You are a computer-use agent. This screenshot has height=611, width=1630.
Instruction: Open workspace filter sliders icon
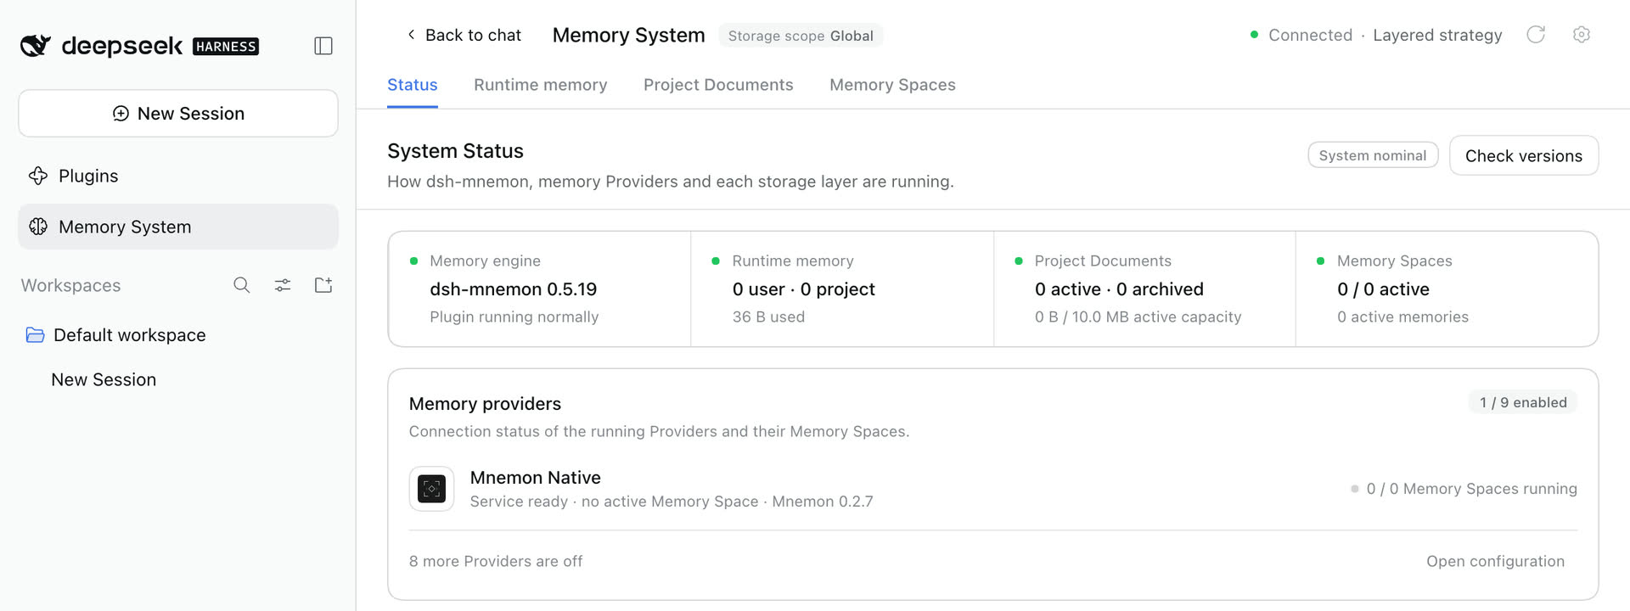(x=283, y=285)
